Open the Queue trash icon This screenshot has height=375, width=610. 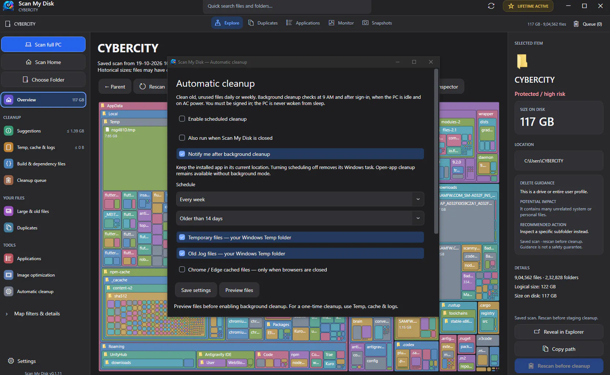576,24
